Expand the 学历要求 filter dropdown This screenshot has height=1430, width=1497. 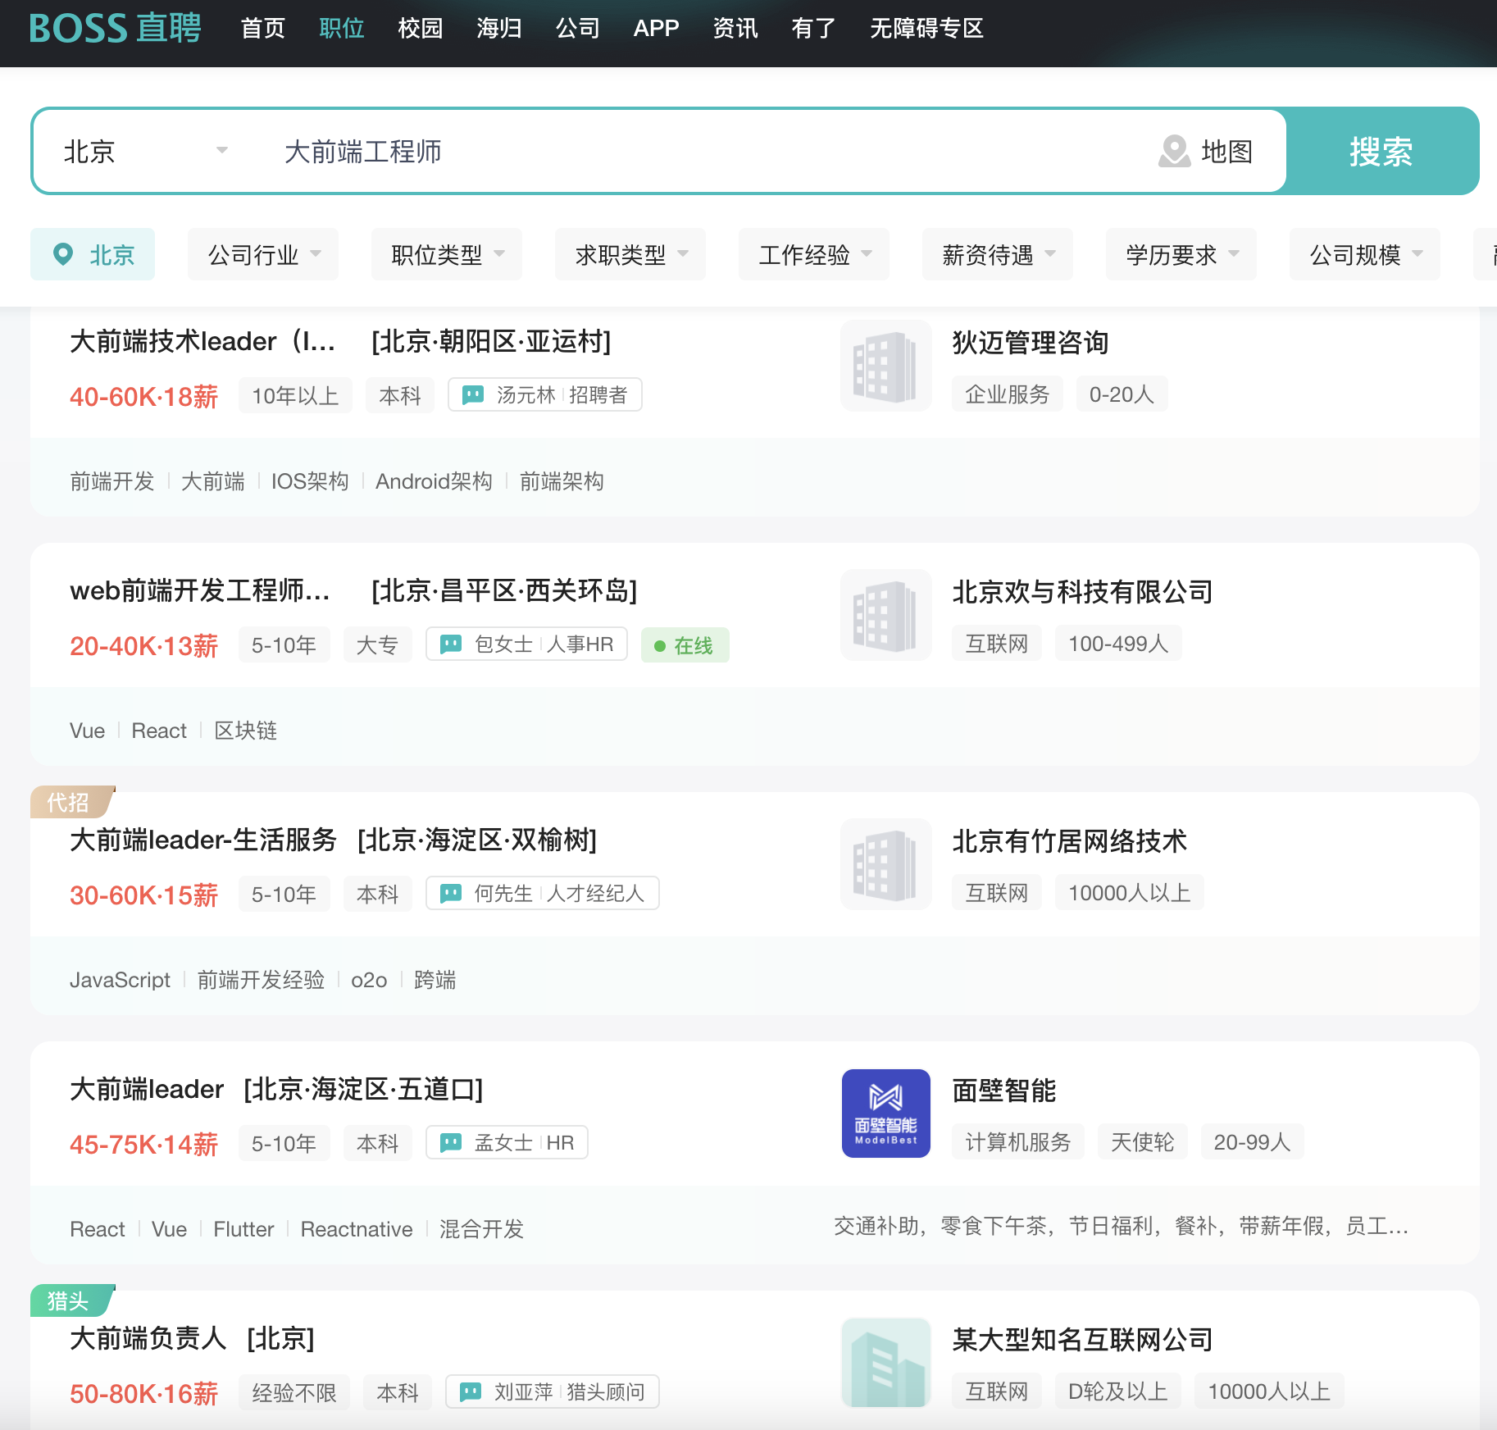coord(1181,255)
